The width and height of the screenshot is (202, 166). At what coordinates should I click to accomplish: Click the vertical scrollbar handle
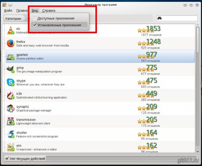click(198, 40)
